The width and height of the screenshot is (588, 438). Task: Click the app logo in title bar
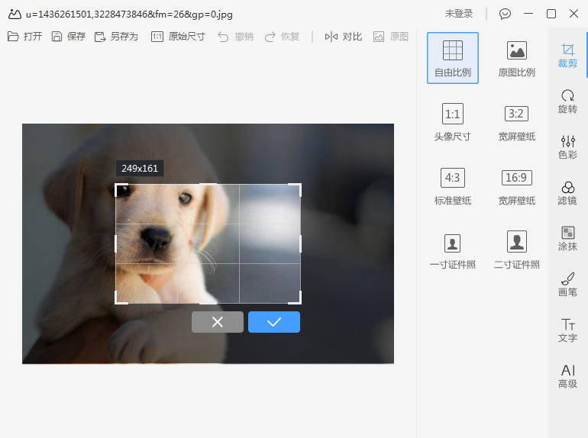pyautogui.click(x=15, y=14)
